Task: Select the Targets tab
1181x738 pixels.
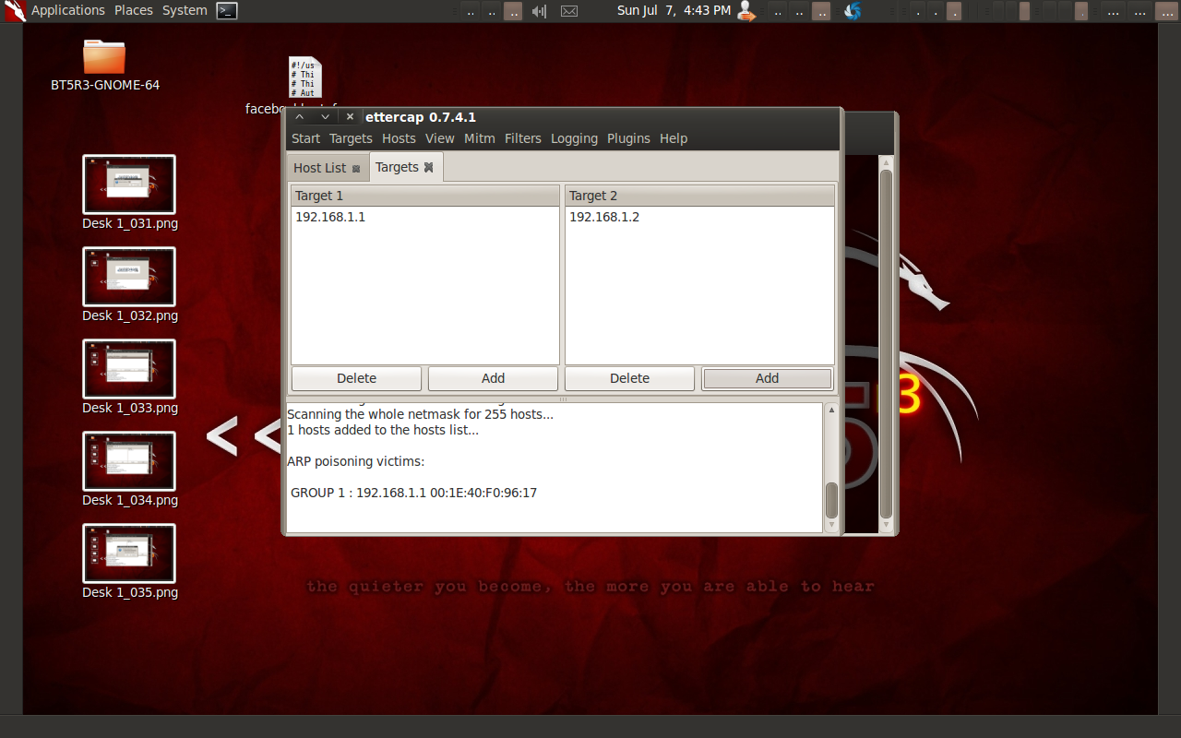Action: 397,167
